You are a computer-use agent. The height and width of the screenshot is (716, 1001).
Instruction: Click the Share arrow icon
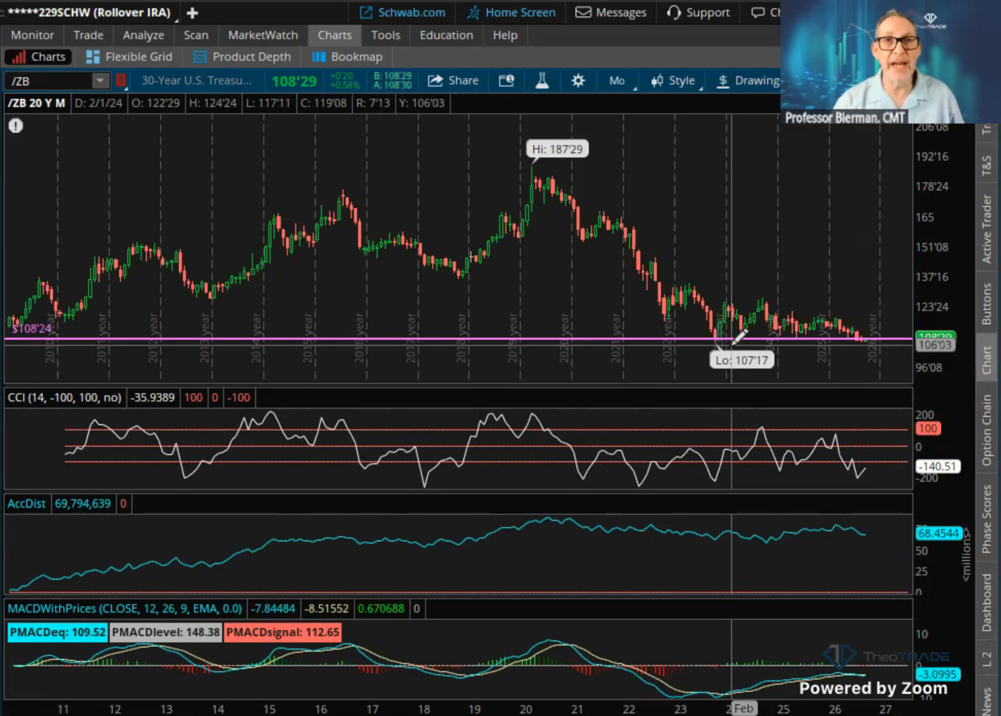(435, 81)
